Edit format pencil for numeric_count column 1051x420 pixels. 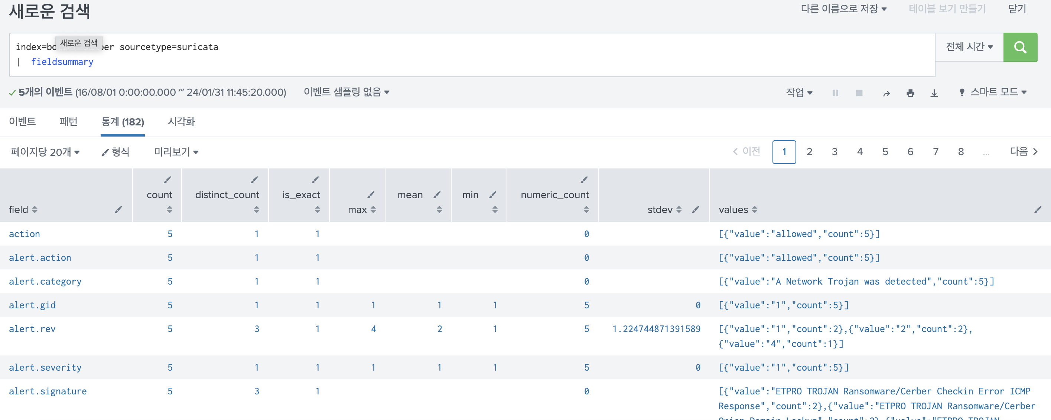tap(584, 180)
